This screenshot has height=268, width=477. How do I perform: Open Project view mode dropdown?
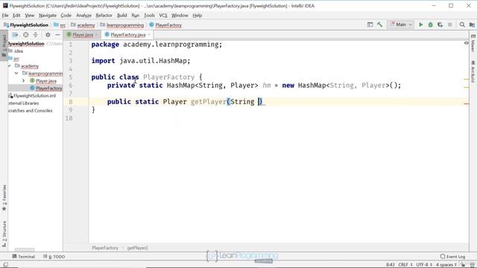(15, 35)
